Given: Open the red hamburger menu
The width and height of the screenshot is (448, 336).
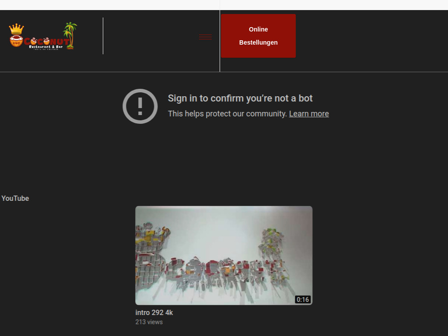Looking at the screenshot, I should (205, 36).
